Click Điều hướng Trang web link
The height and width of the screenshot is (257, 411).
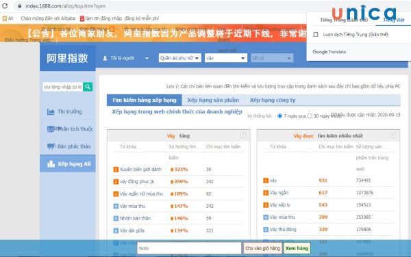coord(28,40)
